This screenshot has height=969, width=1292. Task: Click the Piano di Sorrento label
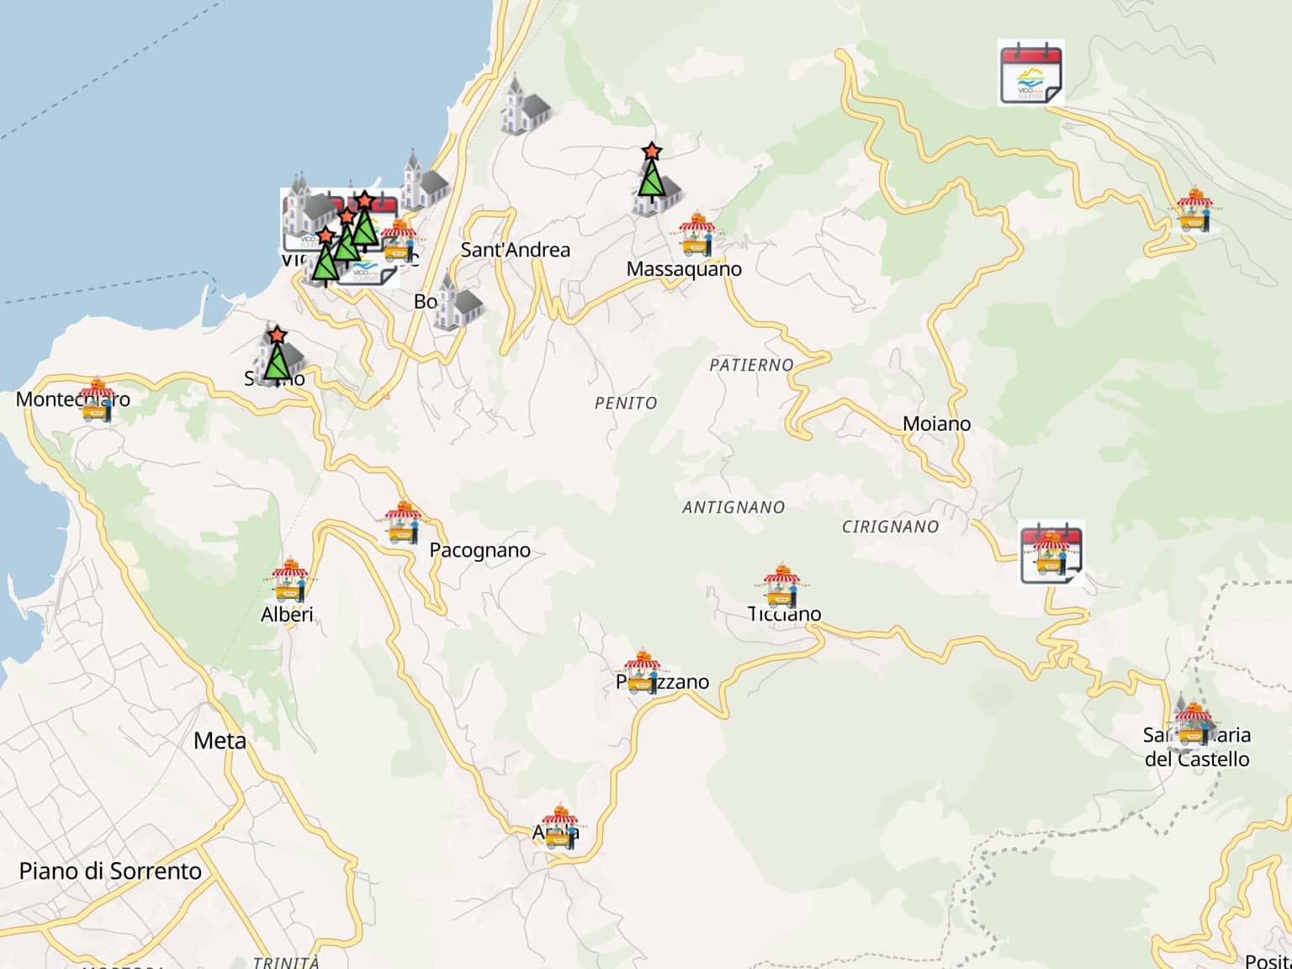(110, 871)
